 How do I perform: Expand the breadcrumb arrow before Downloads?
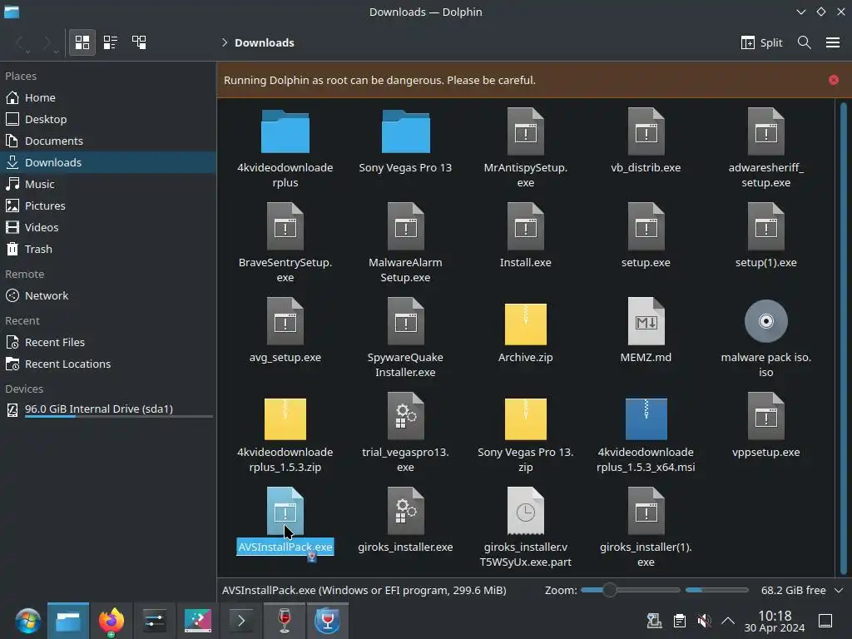225,42
